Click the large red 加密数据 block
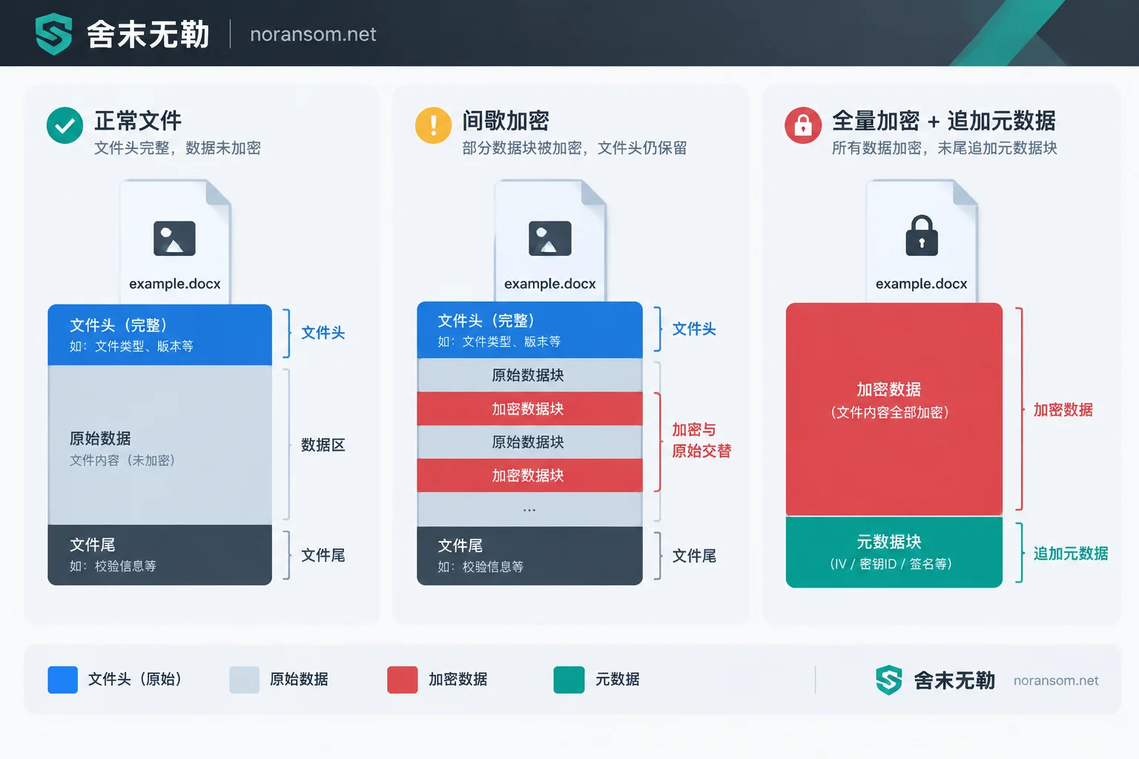 coord(894,409)
